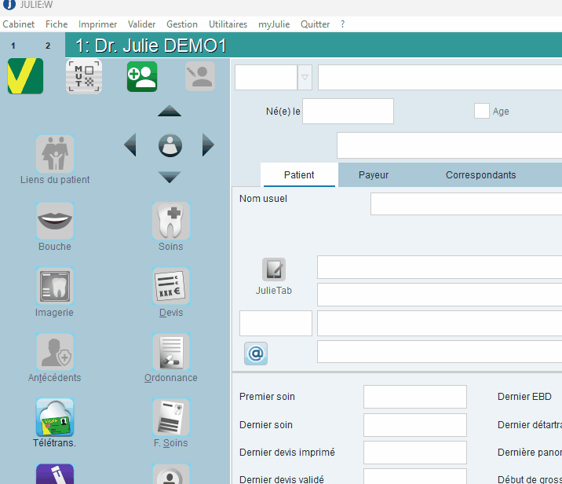562x484 pixels.
Task: Click the email address field beside @
Action: pos(440,352)
